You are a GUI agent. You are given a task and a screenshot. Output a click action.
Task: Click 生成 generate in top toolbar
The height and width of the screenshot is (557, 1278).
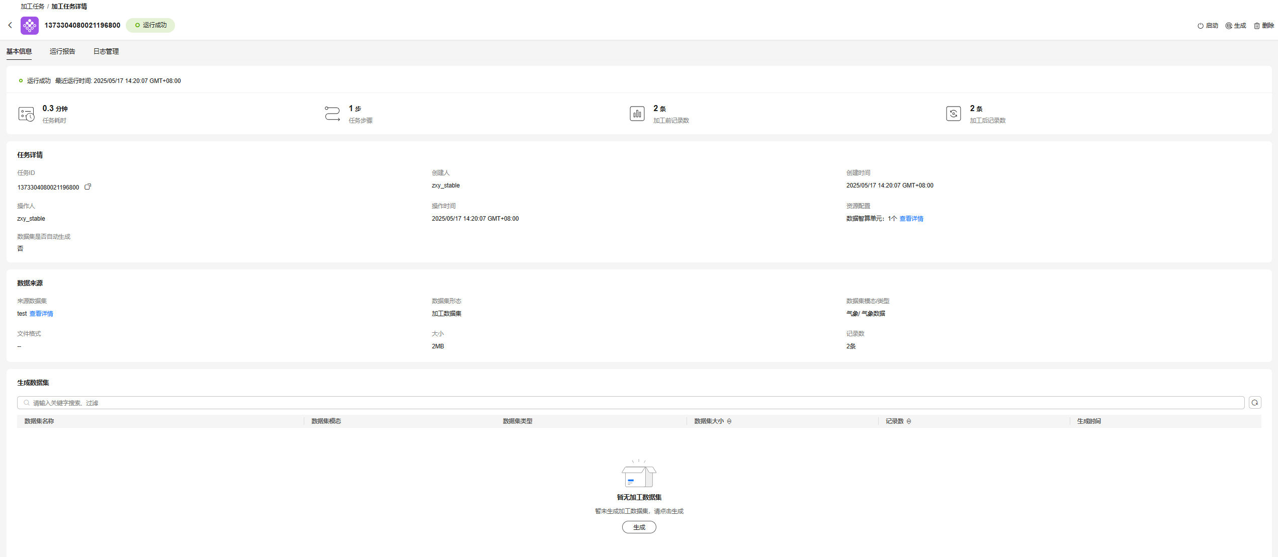[x=1236, y=26]
